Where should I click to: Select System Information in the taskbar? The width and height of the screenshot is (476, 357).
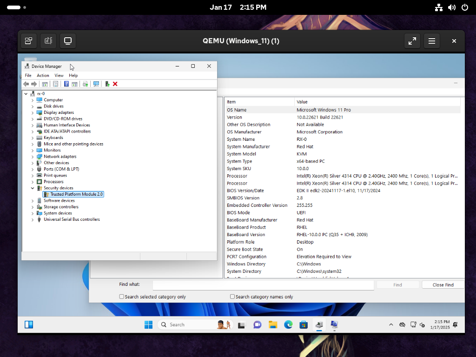pos(334,324)
